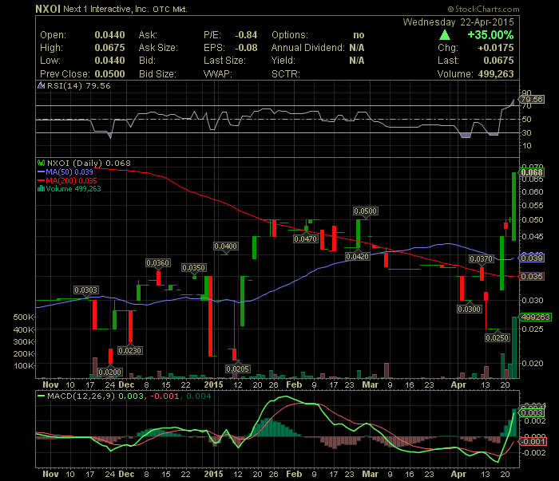This screenshot has width=559, height=481.
Task: Click the green up-arrow change icon
Action: coord(445,35)
